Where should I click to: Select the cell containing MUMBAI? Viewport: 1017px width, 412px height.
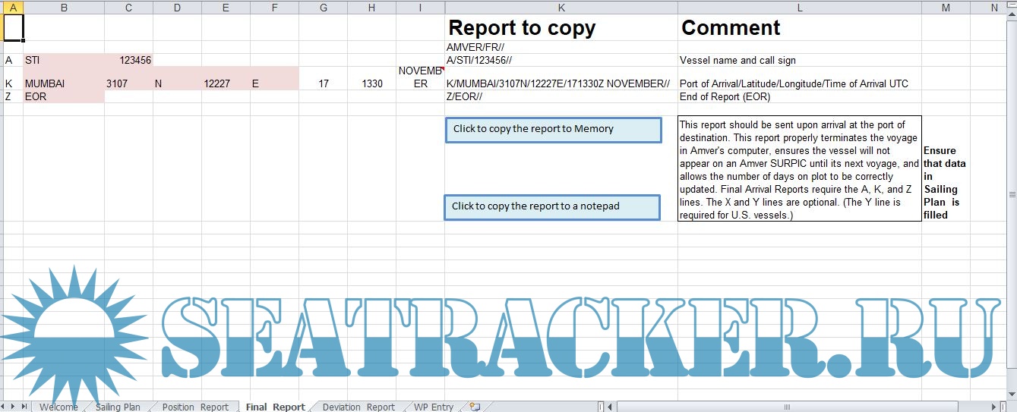(x=64, y=83)
